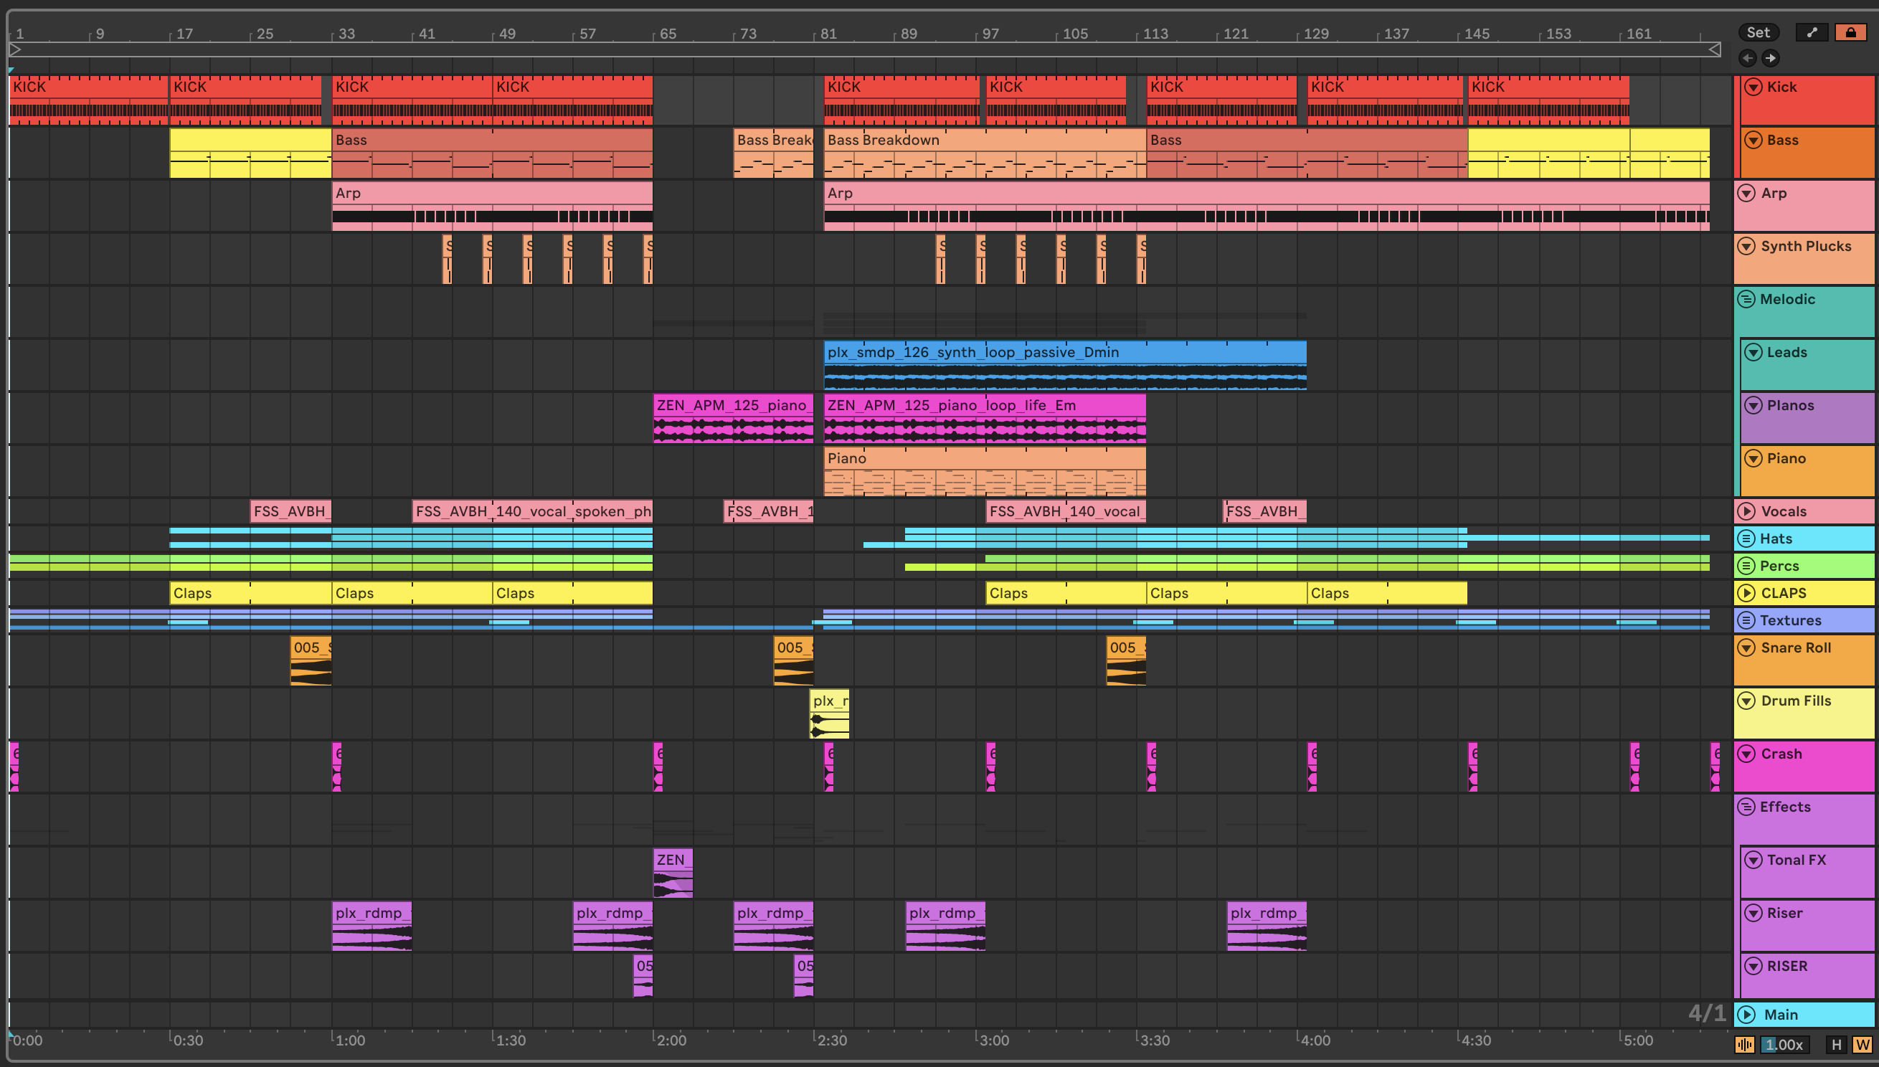Unfold the Hats group track

tap(1747, 539)
